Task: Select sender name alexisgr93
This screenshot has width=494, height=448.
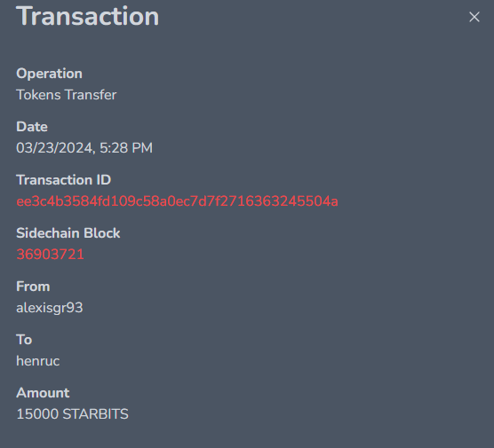Action: point(50,308)
